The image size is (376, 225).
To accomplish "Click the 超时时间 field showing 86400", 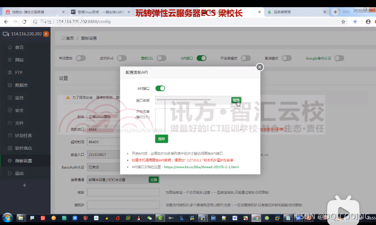I will tap(104, 142).
